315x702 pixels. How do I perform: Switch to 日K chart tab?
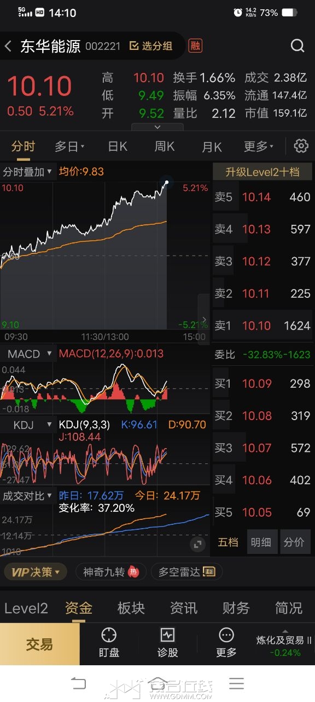(118, 146)
